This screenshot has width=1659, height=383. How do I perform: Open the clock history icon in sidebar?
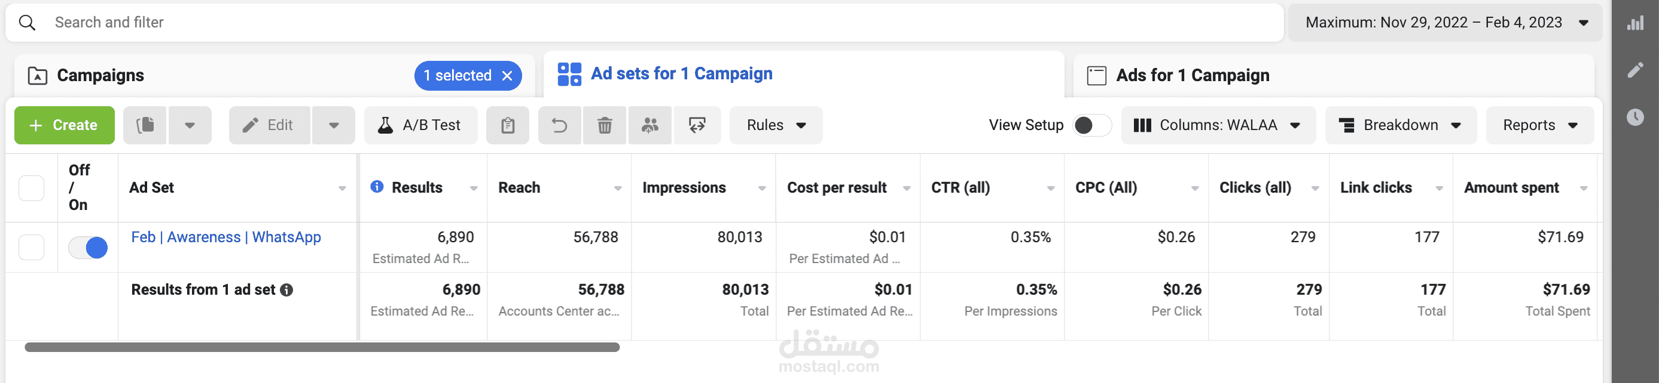coord(1634,117)
